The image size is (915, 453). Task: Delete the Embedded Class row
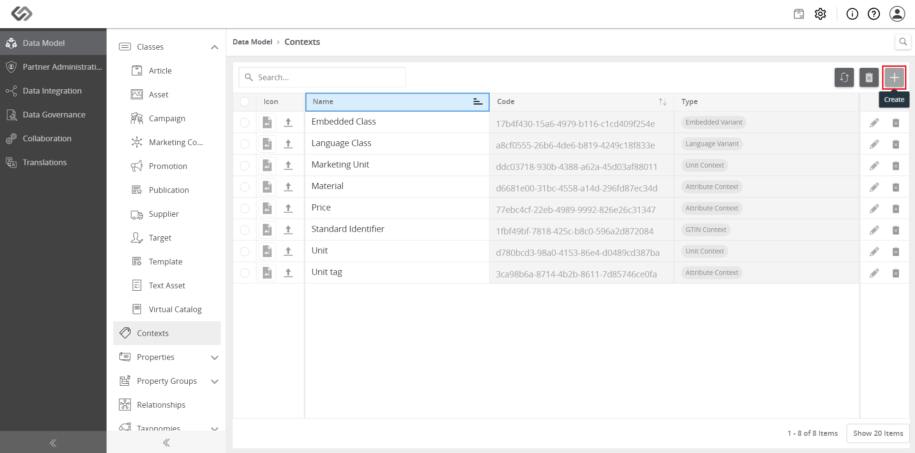tap(896, 123)
